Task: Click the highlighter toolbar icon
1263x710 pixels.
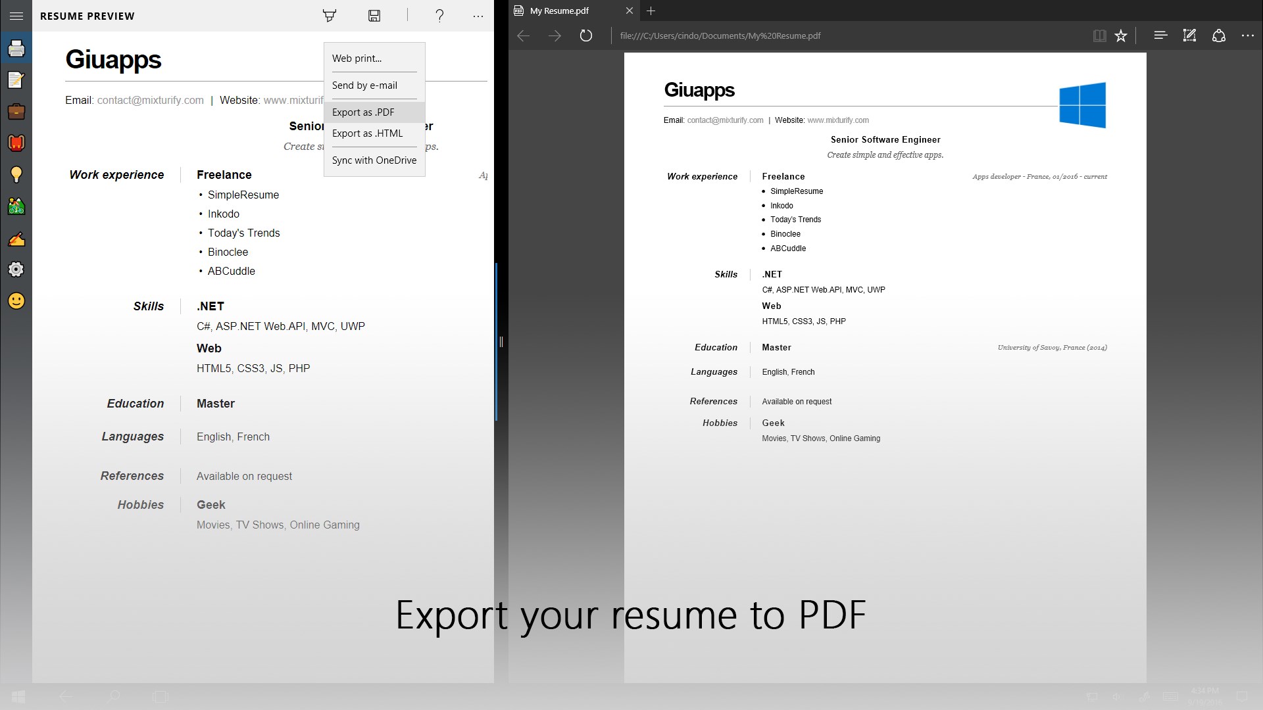Action: point(330,16)
